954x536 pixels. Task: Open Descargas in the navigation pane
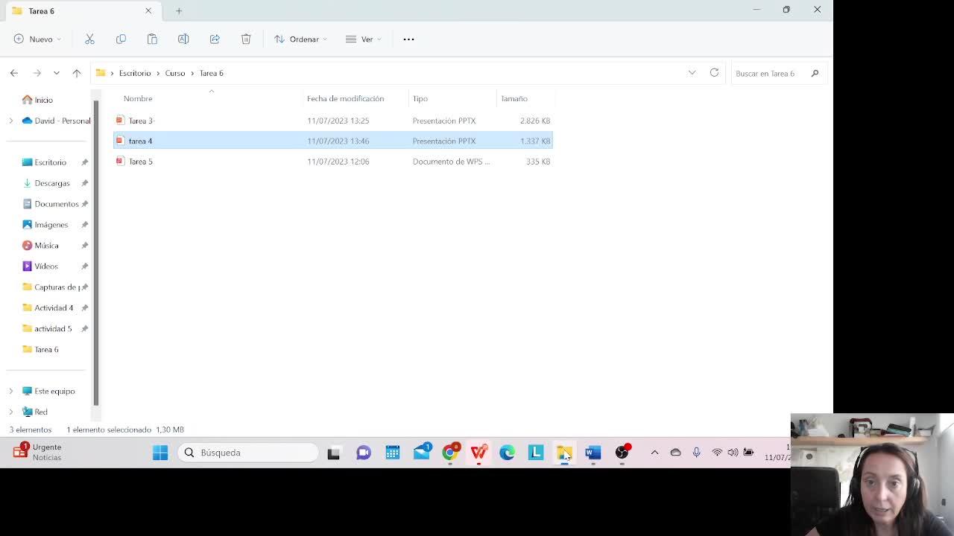pos(51,183)
